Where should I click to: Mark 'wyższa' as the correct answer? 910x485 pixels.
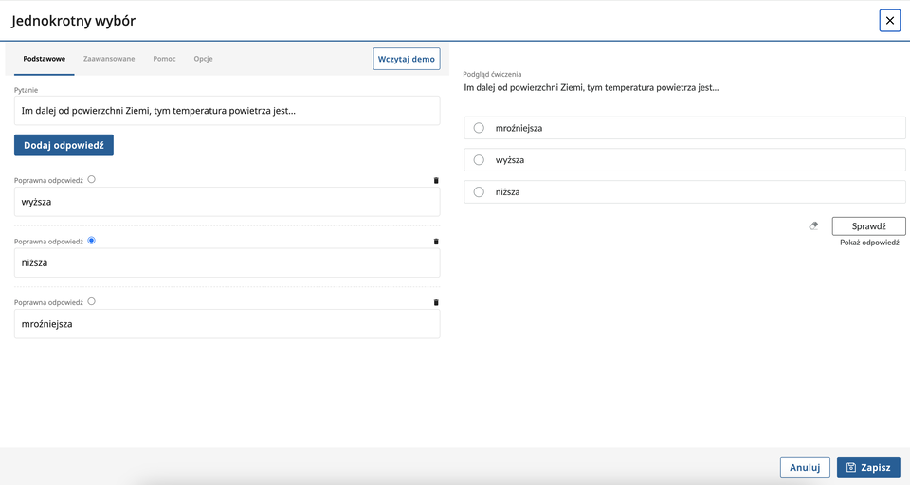[x=91, y=179]
